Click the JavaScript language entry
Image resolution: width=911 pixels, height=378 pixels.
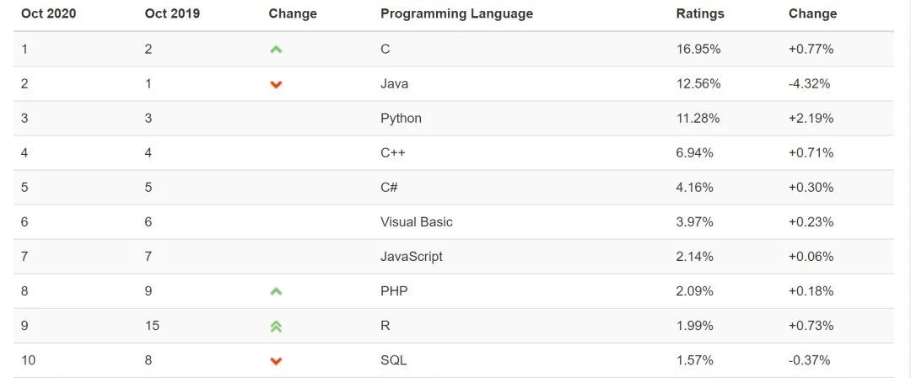(x=412, y=256)
